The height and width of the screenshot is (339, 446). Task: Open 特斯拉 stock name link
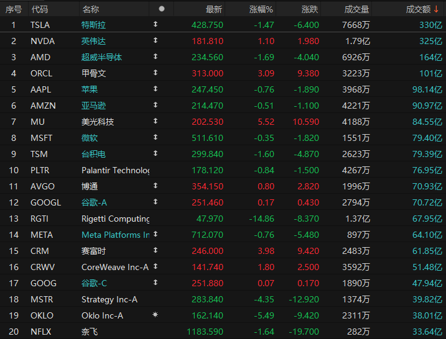[93, 25]
